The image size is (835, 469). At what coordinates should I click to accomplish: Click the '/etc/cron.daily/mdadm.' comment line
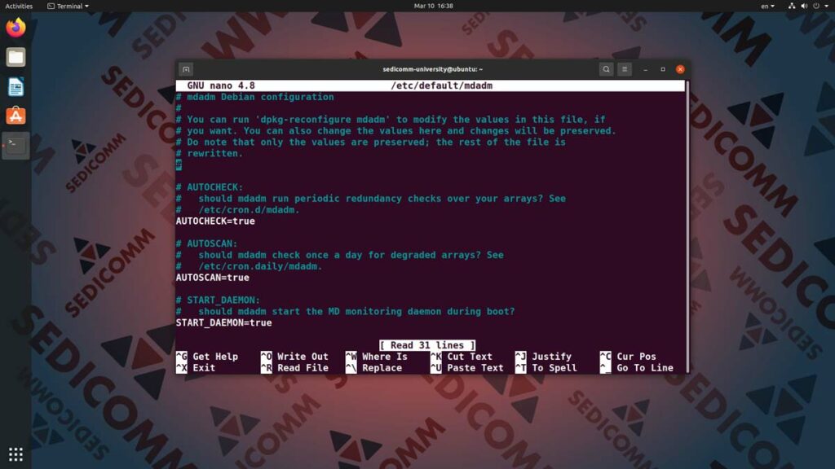point(249,266)
